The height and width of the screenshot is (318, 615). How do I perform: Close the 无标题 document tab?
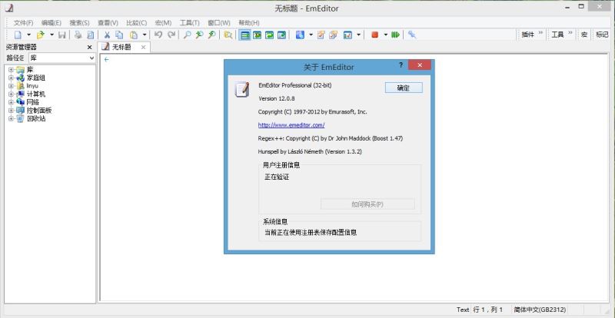pyautogui.click(x=143, y=47)
